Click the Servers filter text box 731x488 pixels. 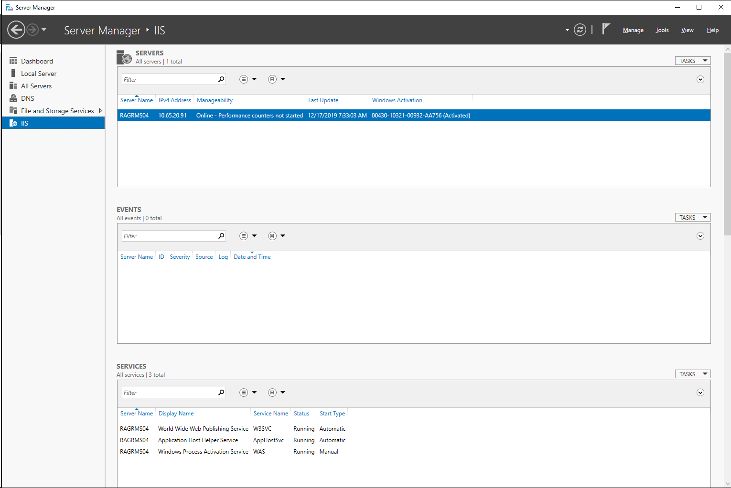(169, 79)
